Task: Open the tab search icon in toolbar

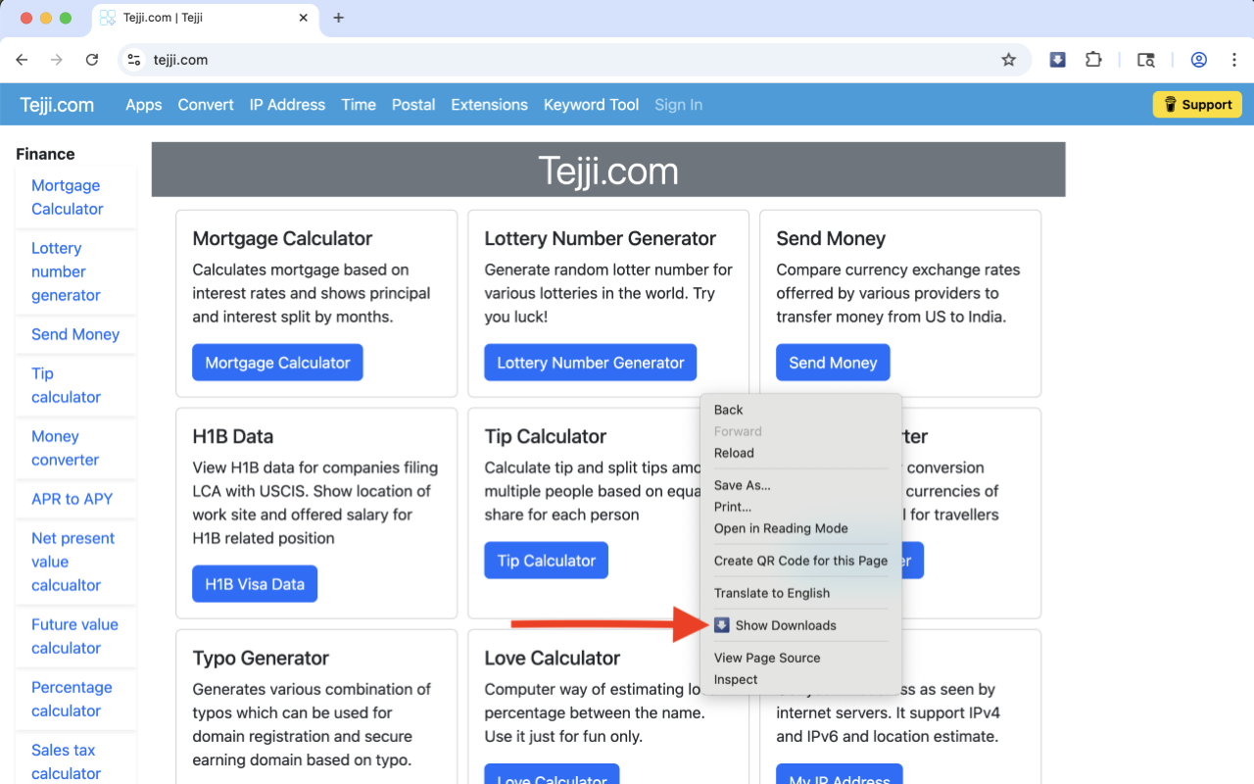Action: (1145, 60)
